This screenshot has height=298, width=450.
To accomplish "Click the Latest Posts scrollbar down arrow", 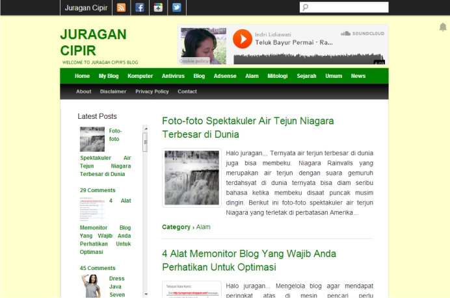I will pos(146,294).
